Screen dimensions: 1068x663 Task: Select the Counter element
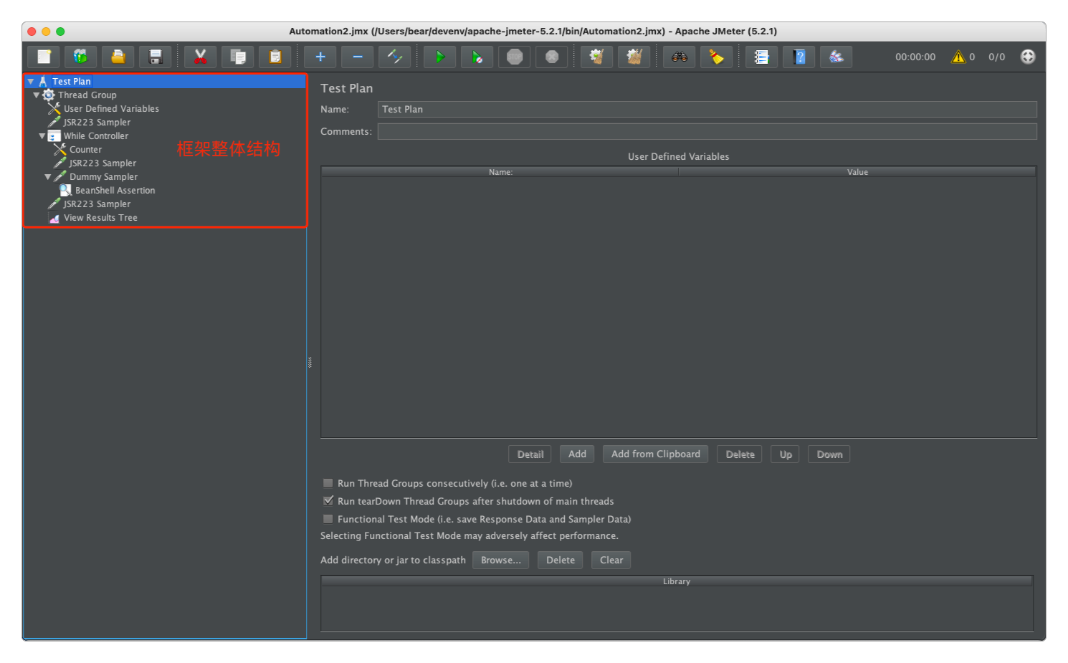click(85, 150)
